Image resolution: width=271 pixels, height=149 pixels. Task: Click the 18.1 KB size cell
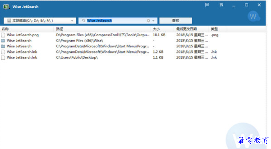click(159, 35)
